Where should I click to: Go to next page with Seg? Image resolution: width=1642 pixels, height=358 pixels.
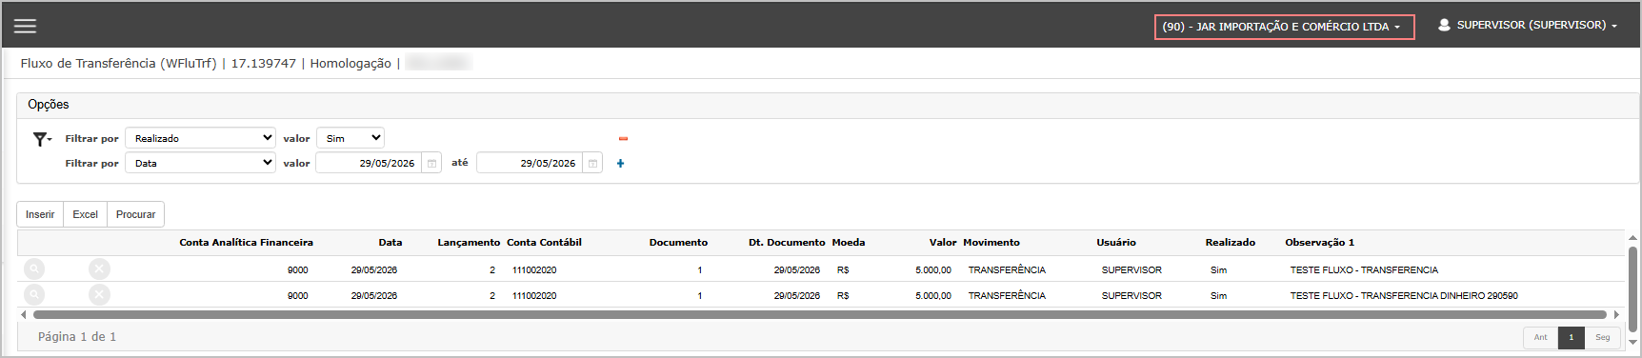1603,337
